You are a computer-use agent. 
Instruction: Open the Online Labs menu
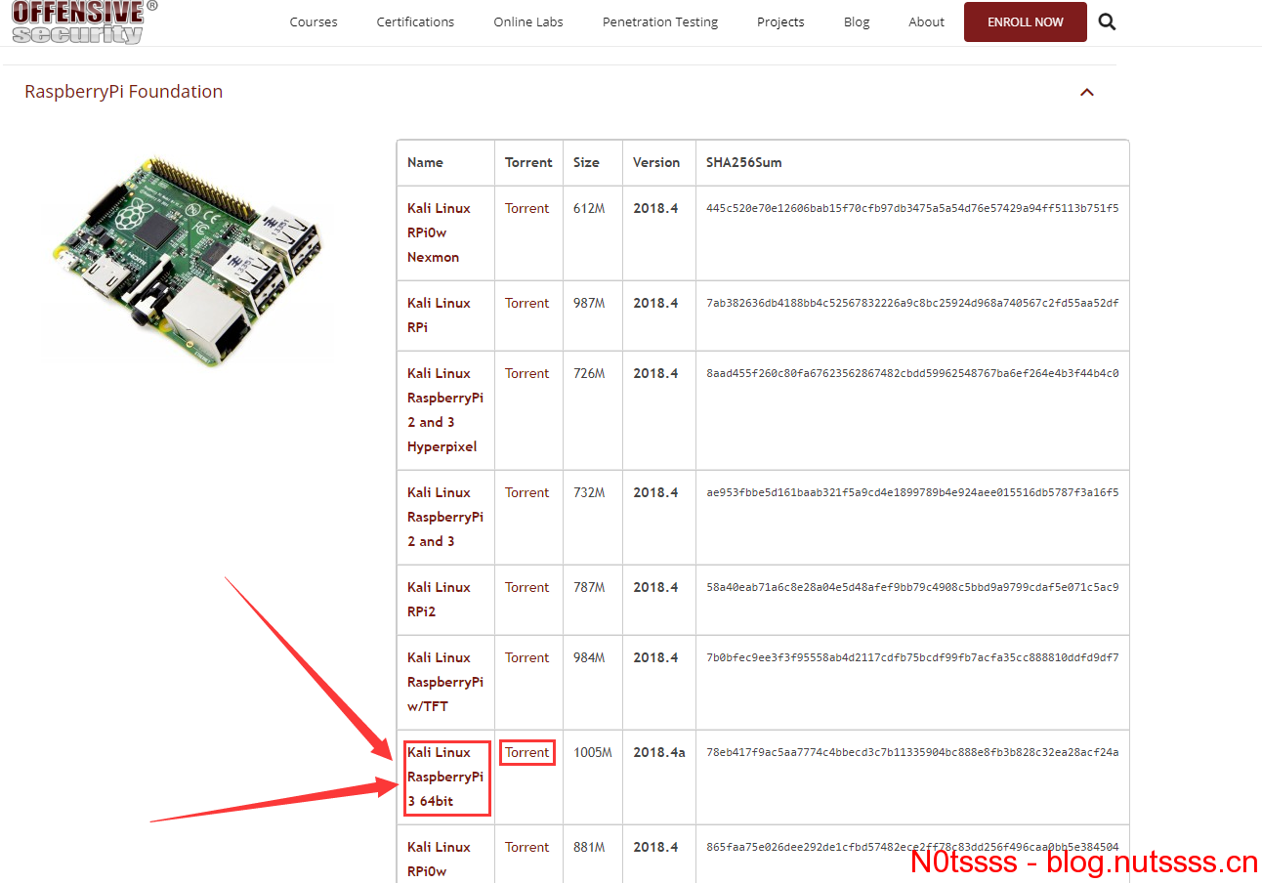pos(528,21)
